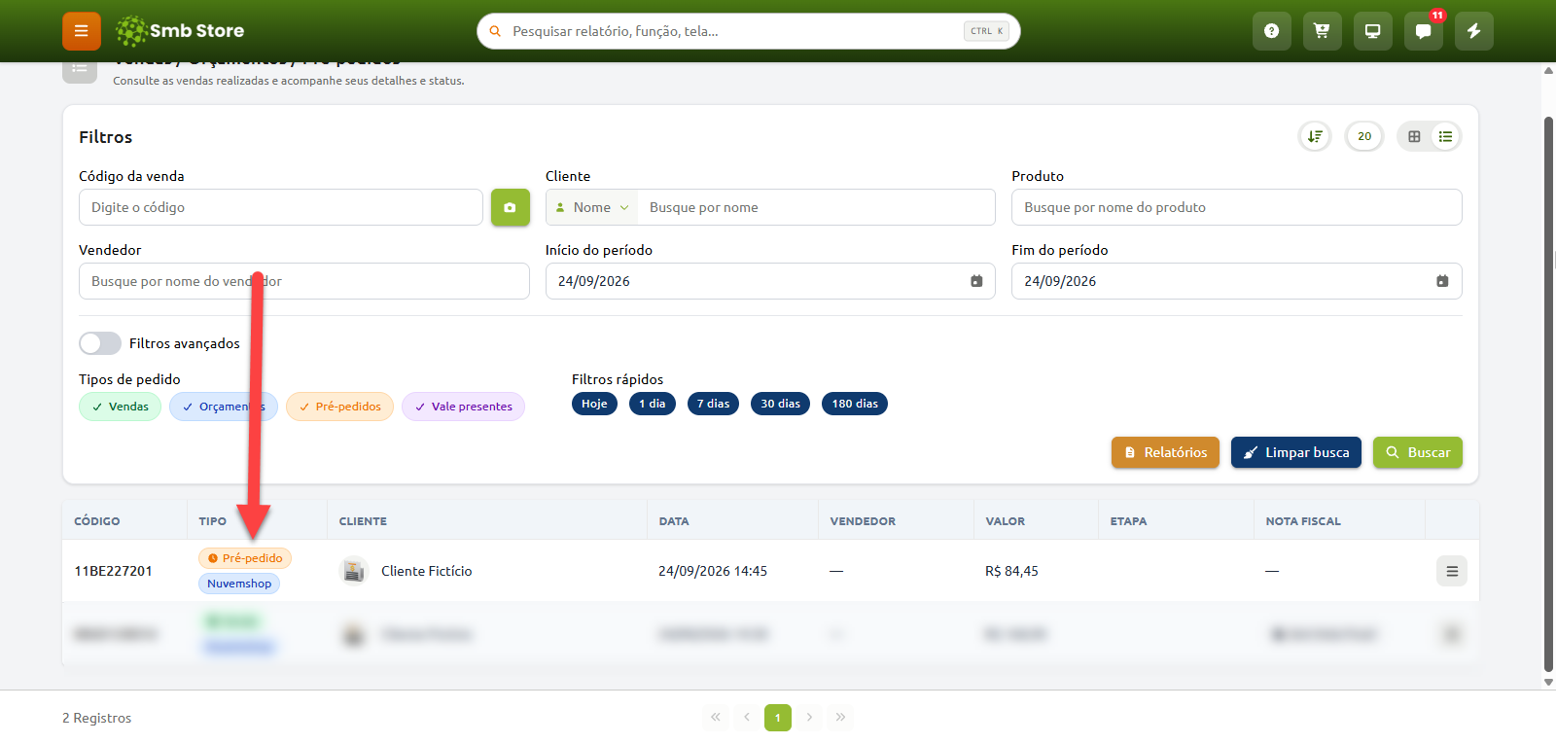Click the Smb Store logo
Viewport: 1556px width, 744px height.
coord(180,31)
